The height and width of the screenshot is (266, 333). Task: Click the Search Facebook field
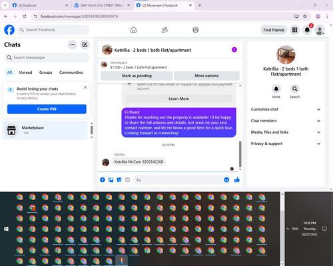[53, 30]
